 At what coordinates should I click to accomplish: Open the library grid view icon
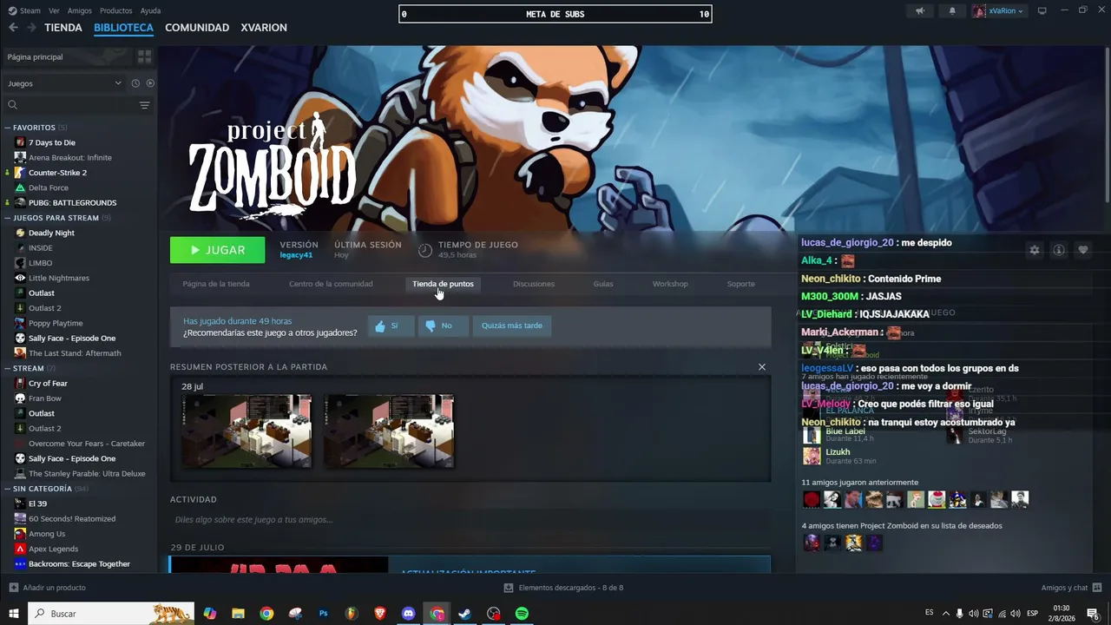point(144,56)
